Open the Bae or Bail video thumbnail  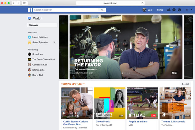coord(110,103)
